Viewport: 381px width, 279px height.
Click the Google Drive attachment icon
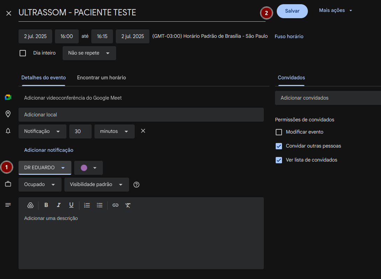tap(30, 205)
